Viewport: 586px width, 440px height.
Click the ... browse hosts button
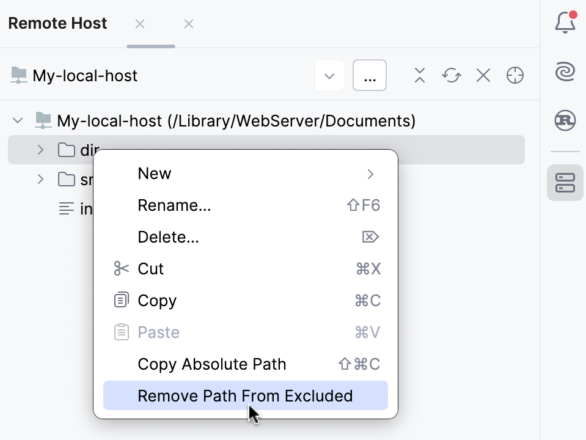coord(369,75)
